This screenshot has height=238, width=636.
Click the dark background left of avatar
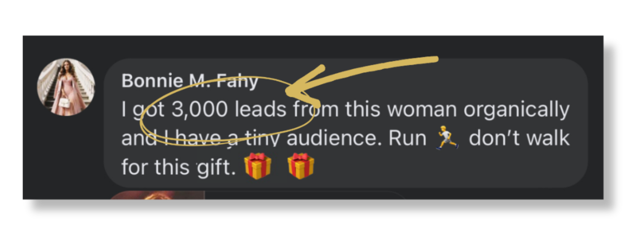point(30,127)
